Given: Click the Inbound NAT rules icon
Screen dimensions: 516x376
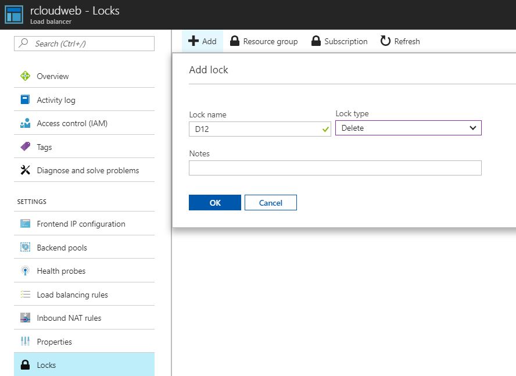Looking at the screenshot, I should (25, 318).
